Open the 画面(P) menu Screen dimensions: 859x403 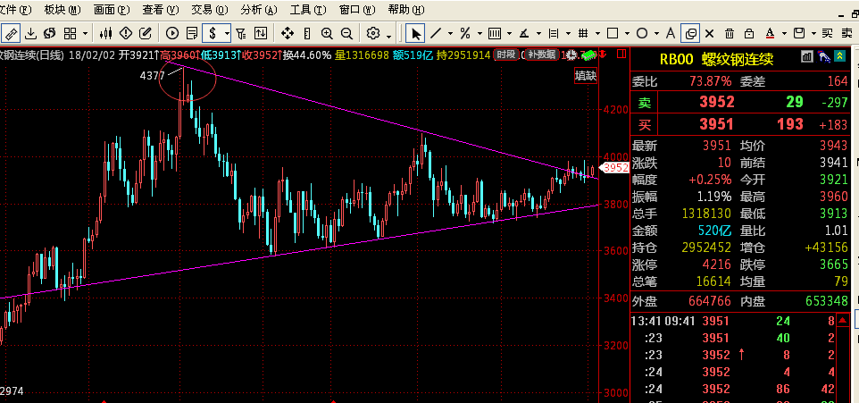coord(112,10)
